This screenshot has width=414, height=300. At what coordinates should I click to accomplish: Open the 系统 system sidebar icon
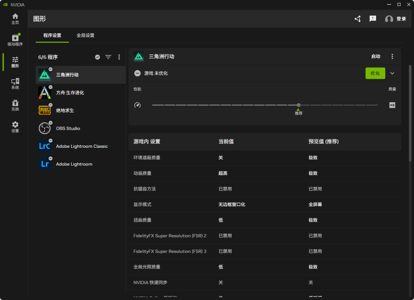tap(15, 84)
